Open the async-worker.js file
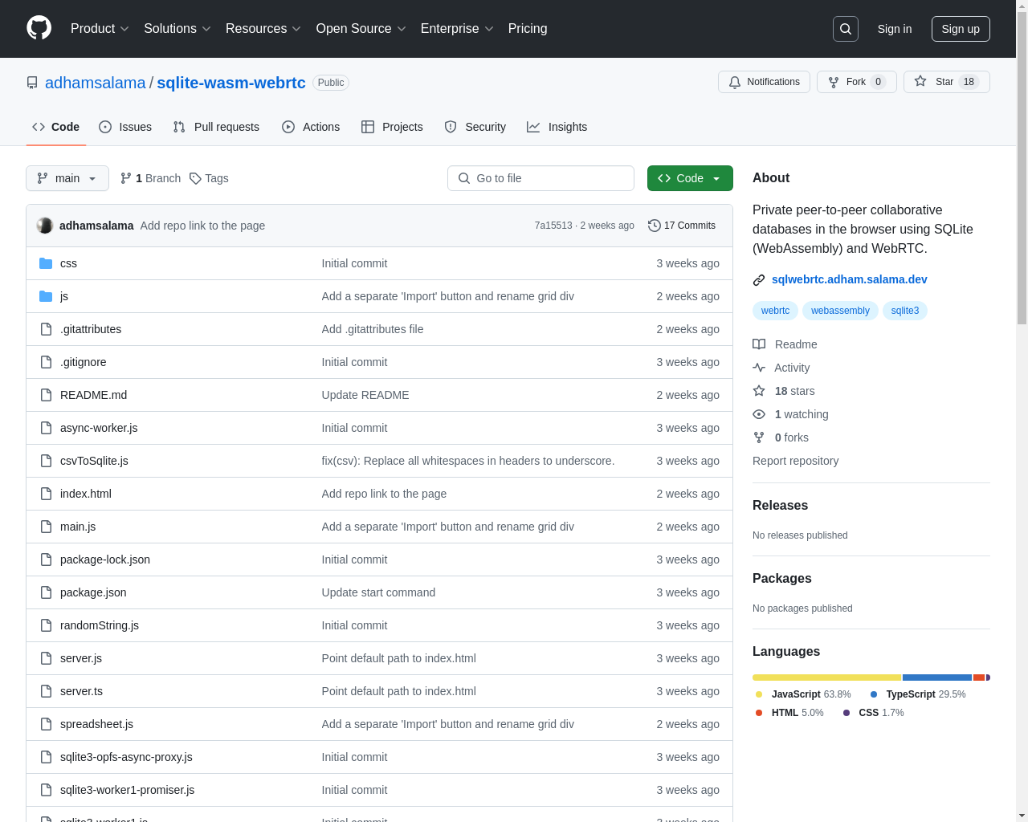Screen dimensions: 1028x822 pyautogui.click(x=99, y=428)
